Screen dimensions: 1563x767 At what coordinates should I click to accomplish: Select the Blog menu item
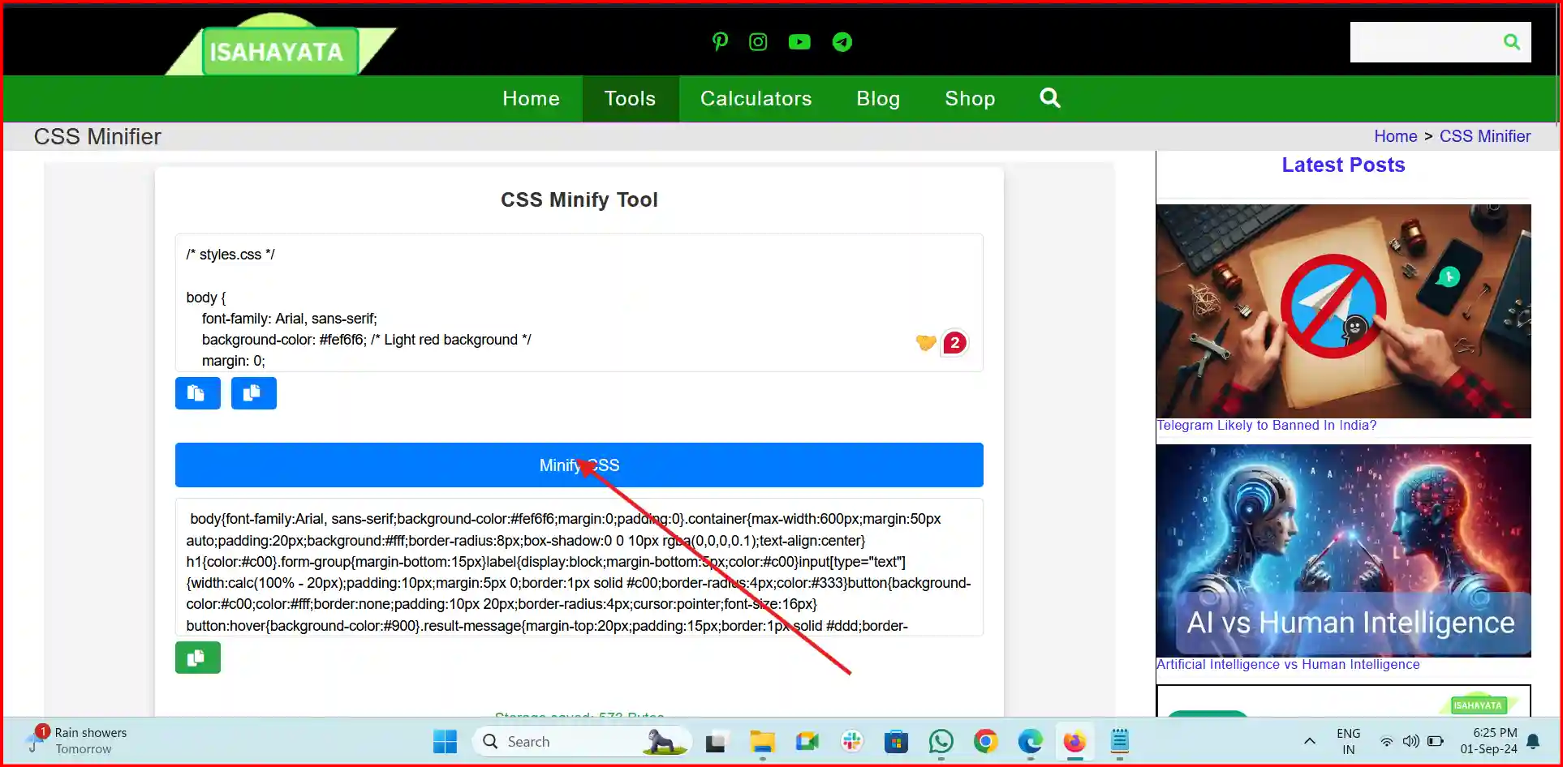[878, 98]
